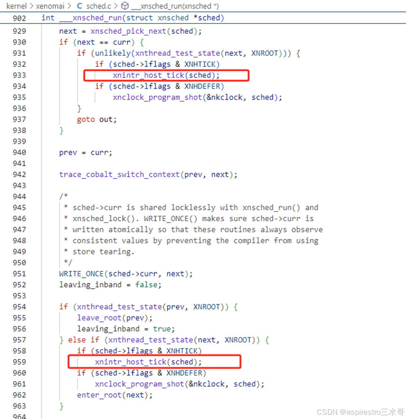Click the C file icon in breadcrumb

coord(79,6)
